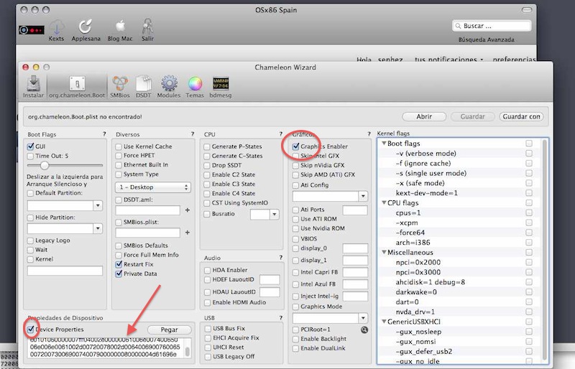Click the Buscar search field
The image size is (575, 369).
[x=492, y=26]
